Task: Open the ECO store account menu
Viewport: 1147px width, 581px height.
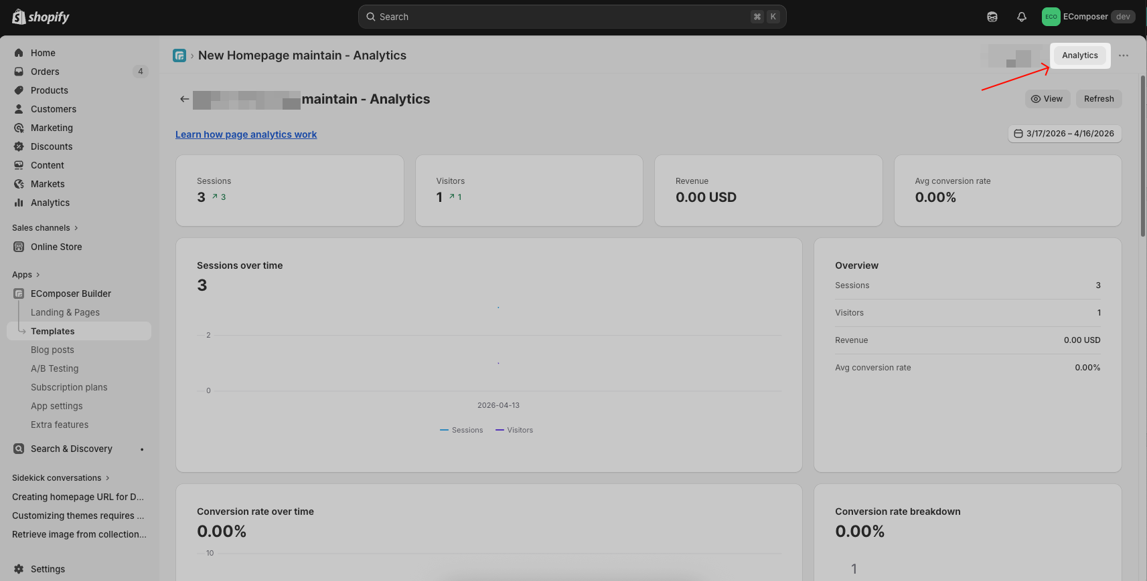Action: coord(1087,17)
